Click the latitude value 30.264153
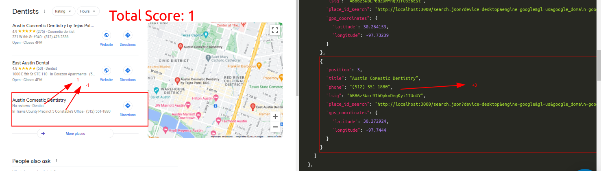Screen dimensions: 601x171 376,26
